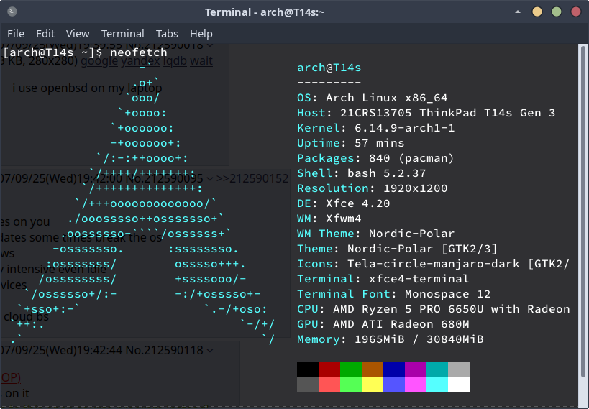The image size is (589, 409).
Task: Click the 'Uptime: 57 mins' line
Action: [x=350, y=143]
